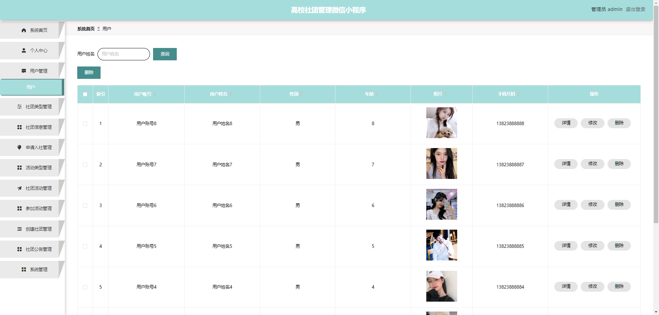
Task: Click the person icon beside 个人中心
Action: (24, 50)
